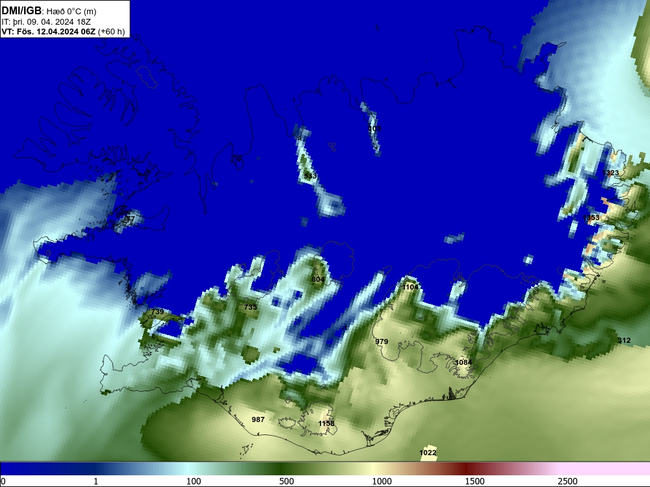Click the '(+60 h)' forecast offset text
This screenshot has width=650, height=487.
112,32
